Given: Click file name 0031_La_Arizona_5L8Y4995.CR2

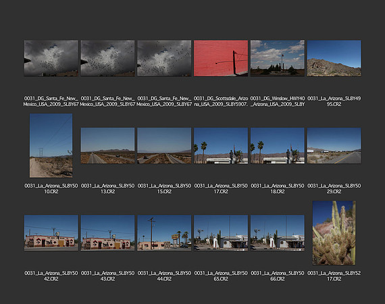Looking at the screenshot, I should click(x=334, y=101).
